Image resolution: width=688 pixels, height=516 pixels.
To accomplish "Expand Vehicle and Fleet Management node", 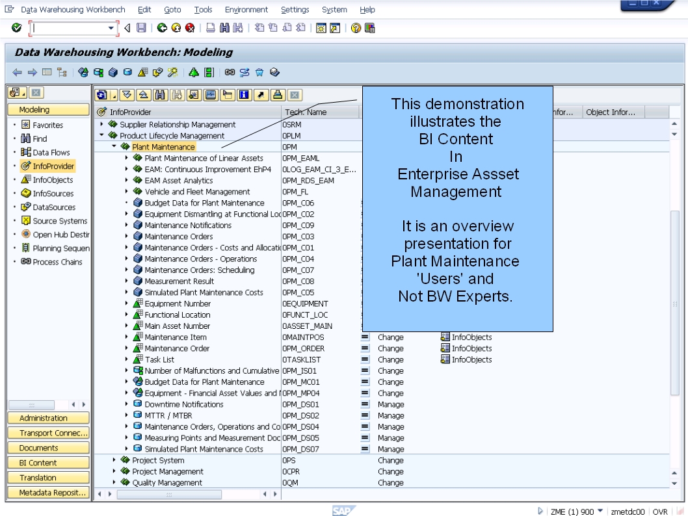I will pos(127,191).
